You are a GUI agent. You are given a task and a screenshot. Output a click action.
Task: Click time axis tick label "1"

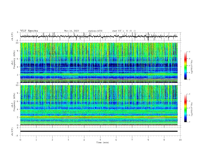(36, 140)
